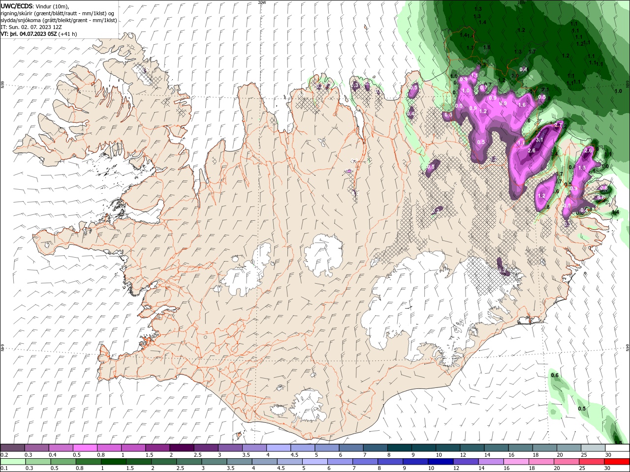Screen dimensions: 630x472
Task: Select the deep blue 10 swatch, lower legend
Action: click(x=440, y=462)
